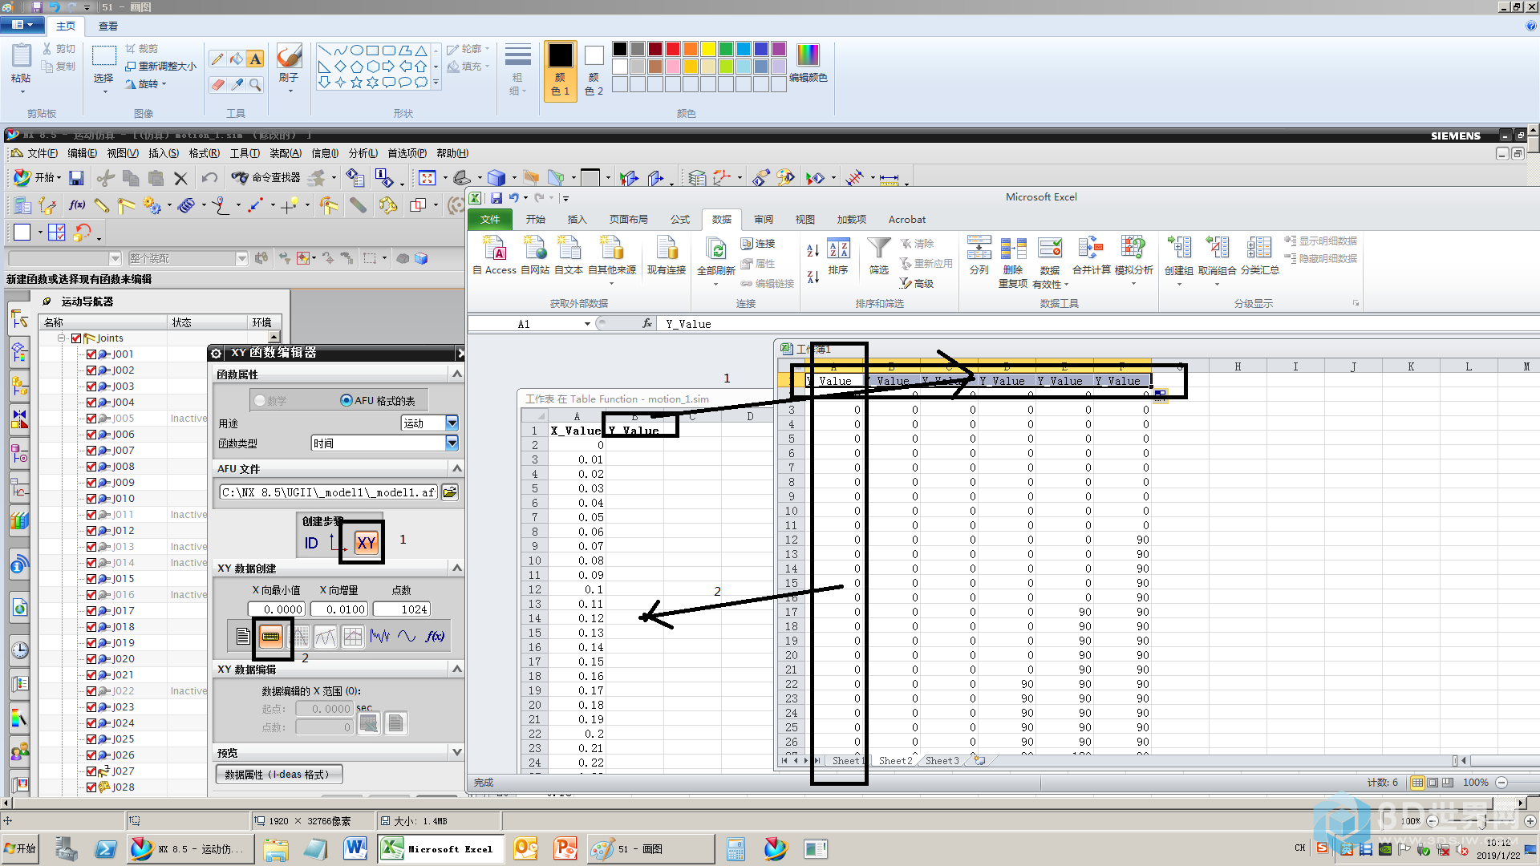Click the f(x) function data creation icon
1540x866 pixels.
(435, 636)
